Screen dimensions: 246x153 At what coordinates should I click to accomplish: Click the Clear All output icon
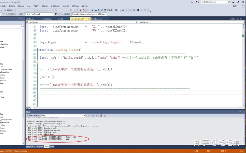pos(101,115)
